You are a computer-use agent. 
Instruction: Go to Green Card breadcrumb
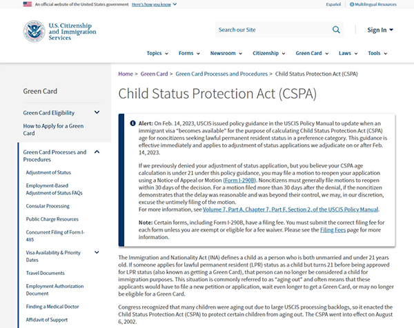[x=154, y=74]
